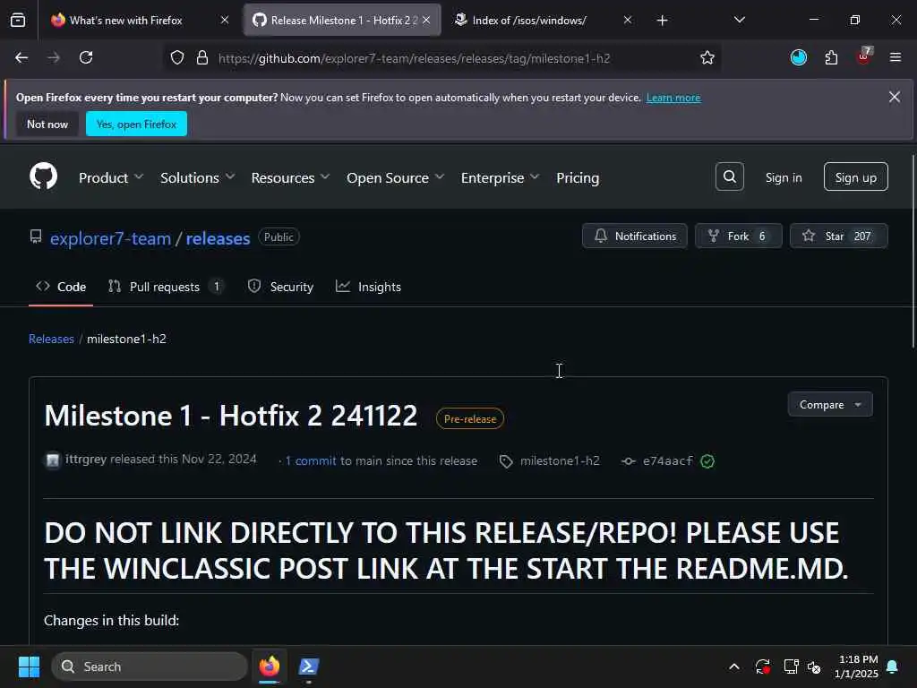
Task: Click the Not now button
Action: click(x=47, y=124)
